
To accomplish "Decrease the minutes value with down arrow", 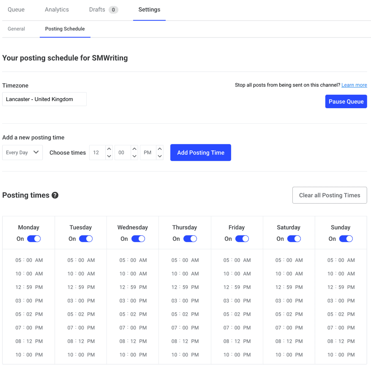I will [134, 156].
